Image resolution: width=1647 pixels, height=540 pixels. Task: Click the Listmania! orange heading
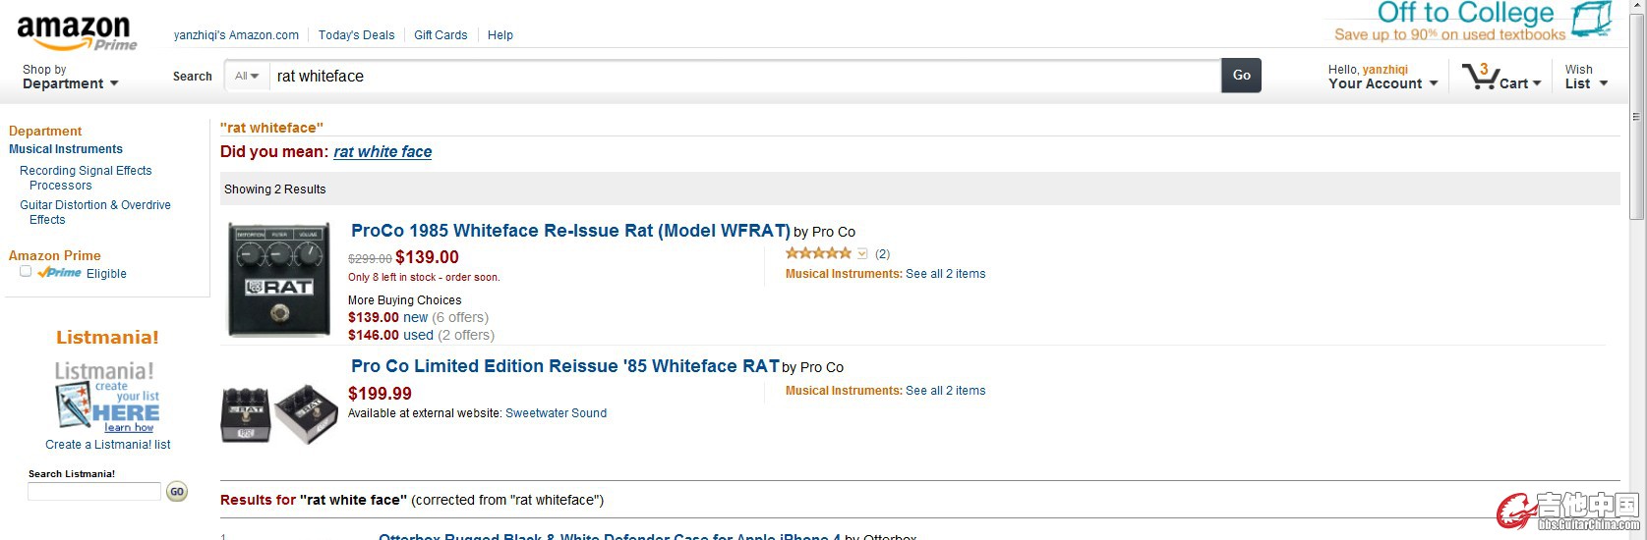[107, 338]
